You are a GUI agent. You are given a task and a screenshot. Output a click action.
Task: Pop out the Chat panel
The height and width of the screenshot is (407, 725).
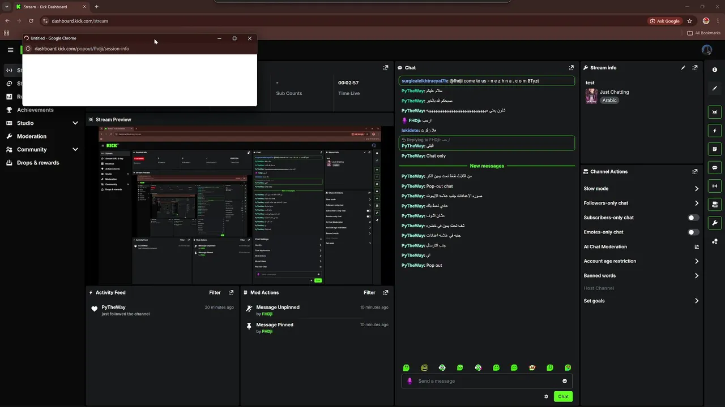(571, 68)
